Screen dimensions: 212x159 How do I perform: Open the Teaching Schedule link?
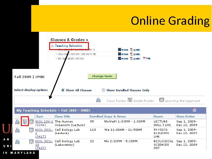pos(68,46)
